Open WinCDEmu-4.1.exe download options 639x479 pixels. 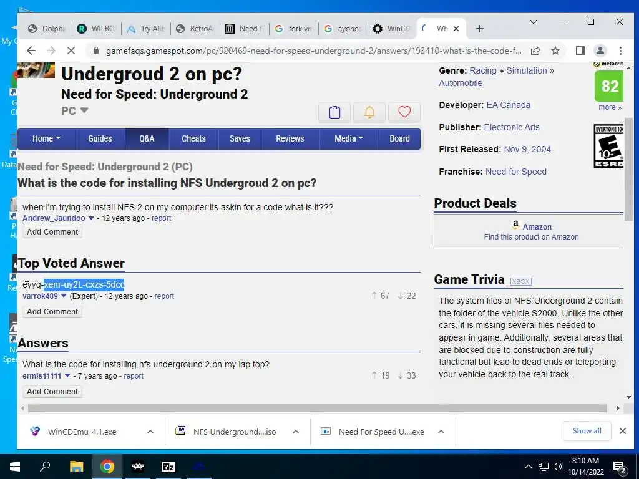click(x=150, y=432)
